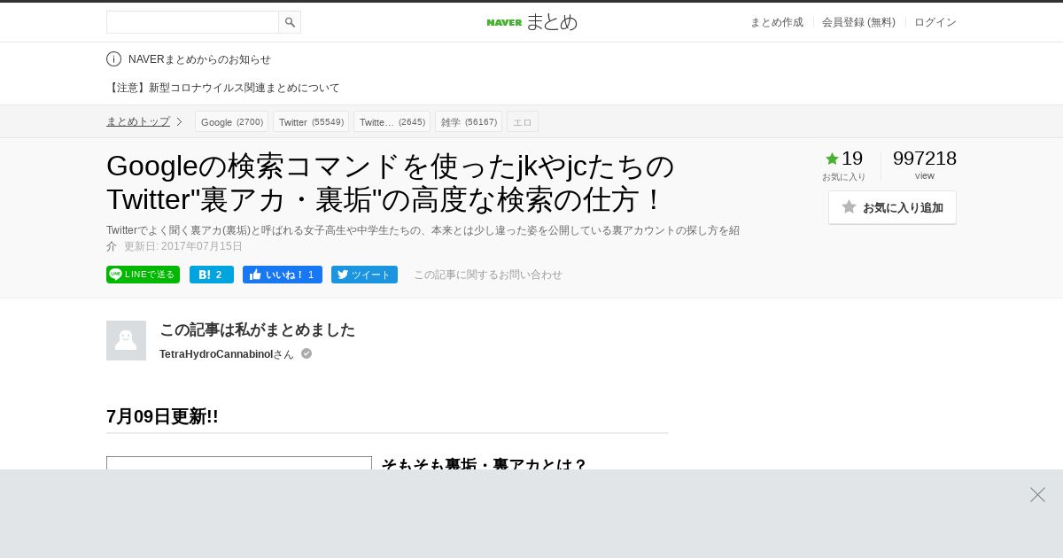Focus the search text box
Screen dimensions: 1063x558
point(192,22)
